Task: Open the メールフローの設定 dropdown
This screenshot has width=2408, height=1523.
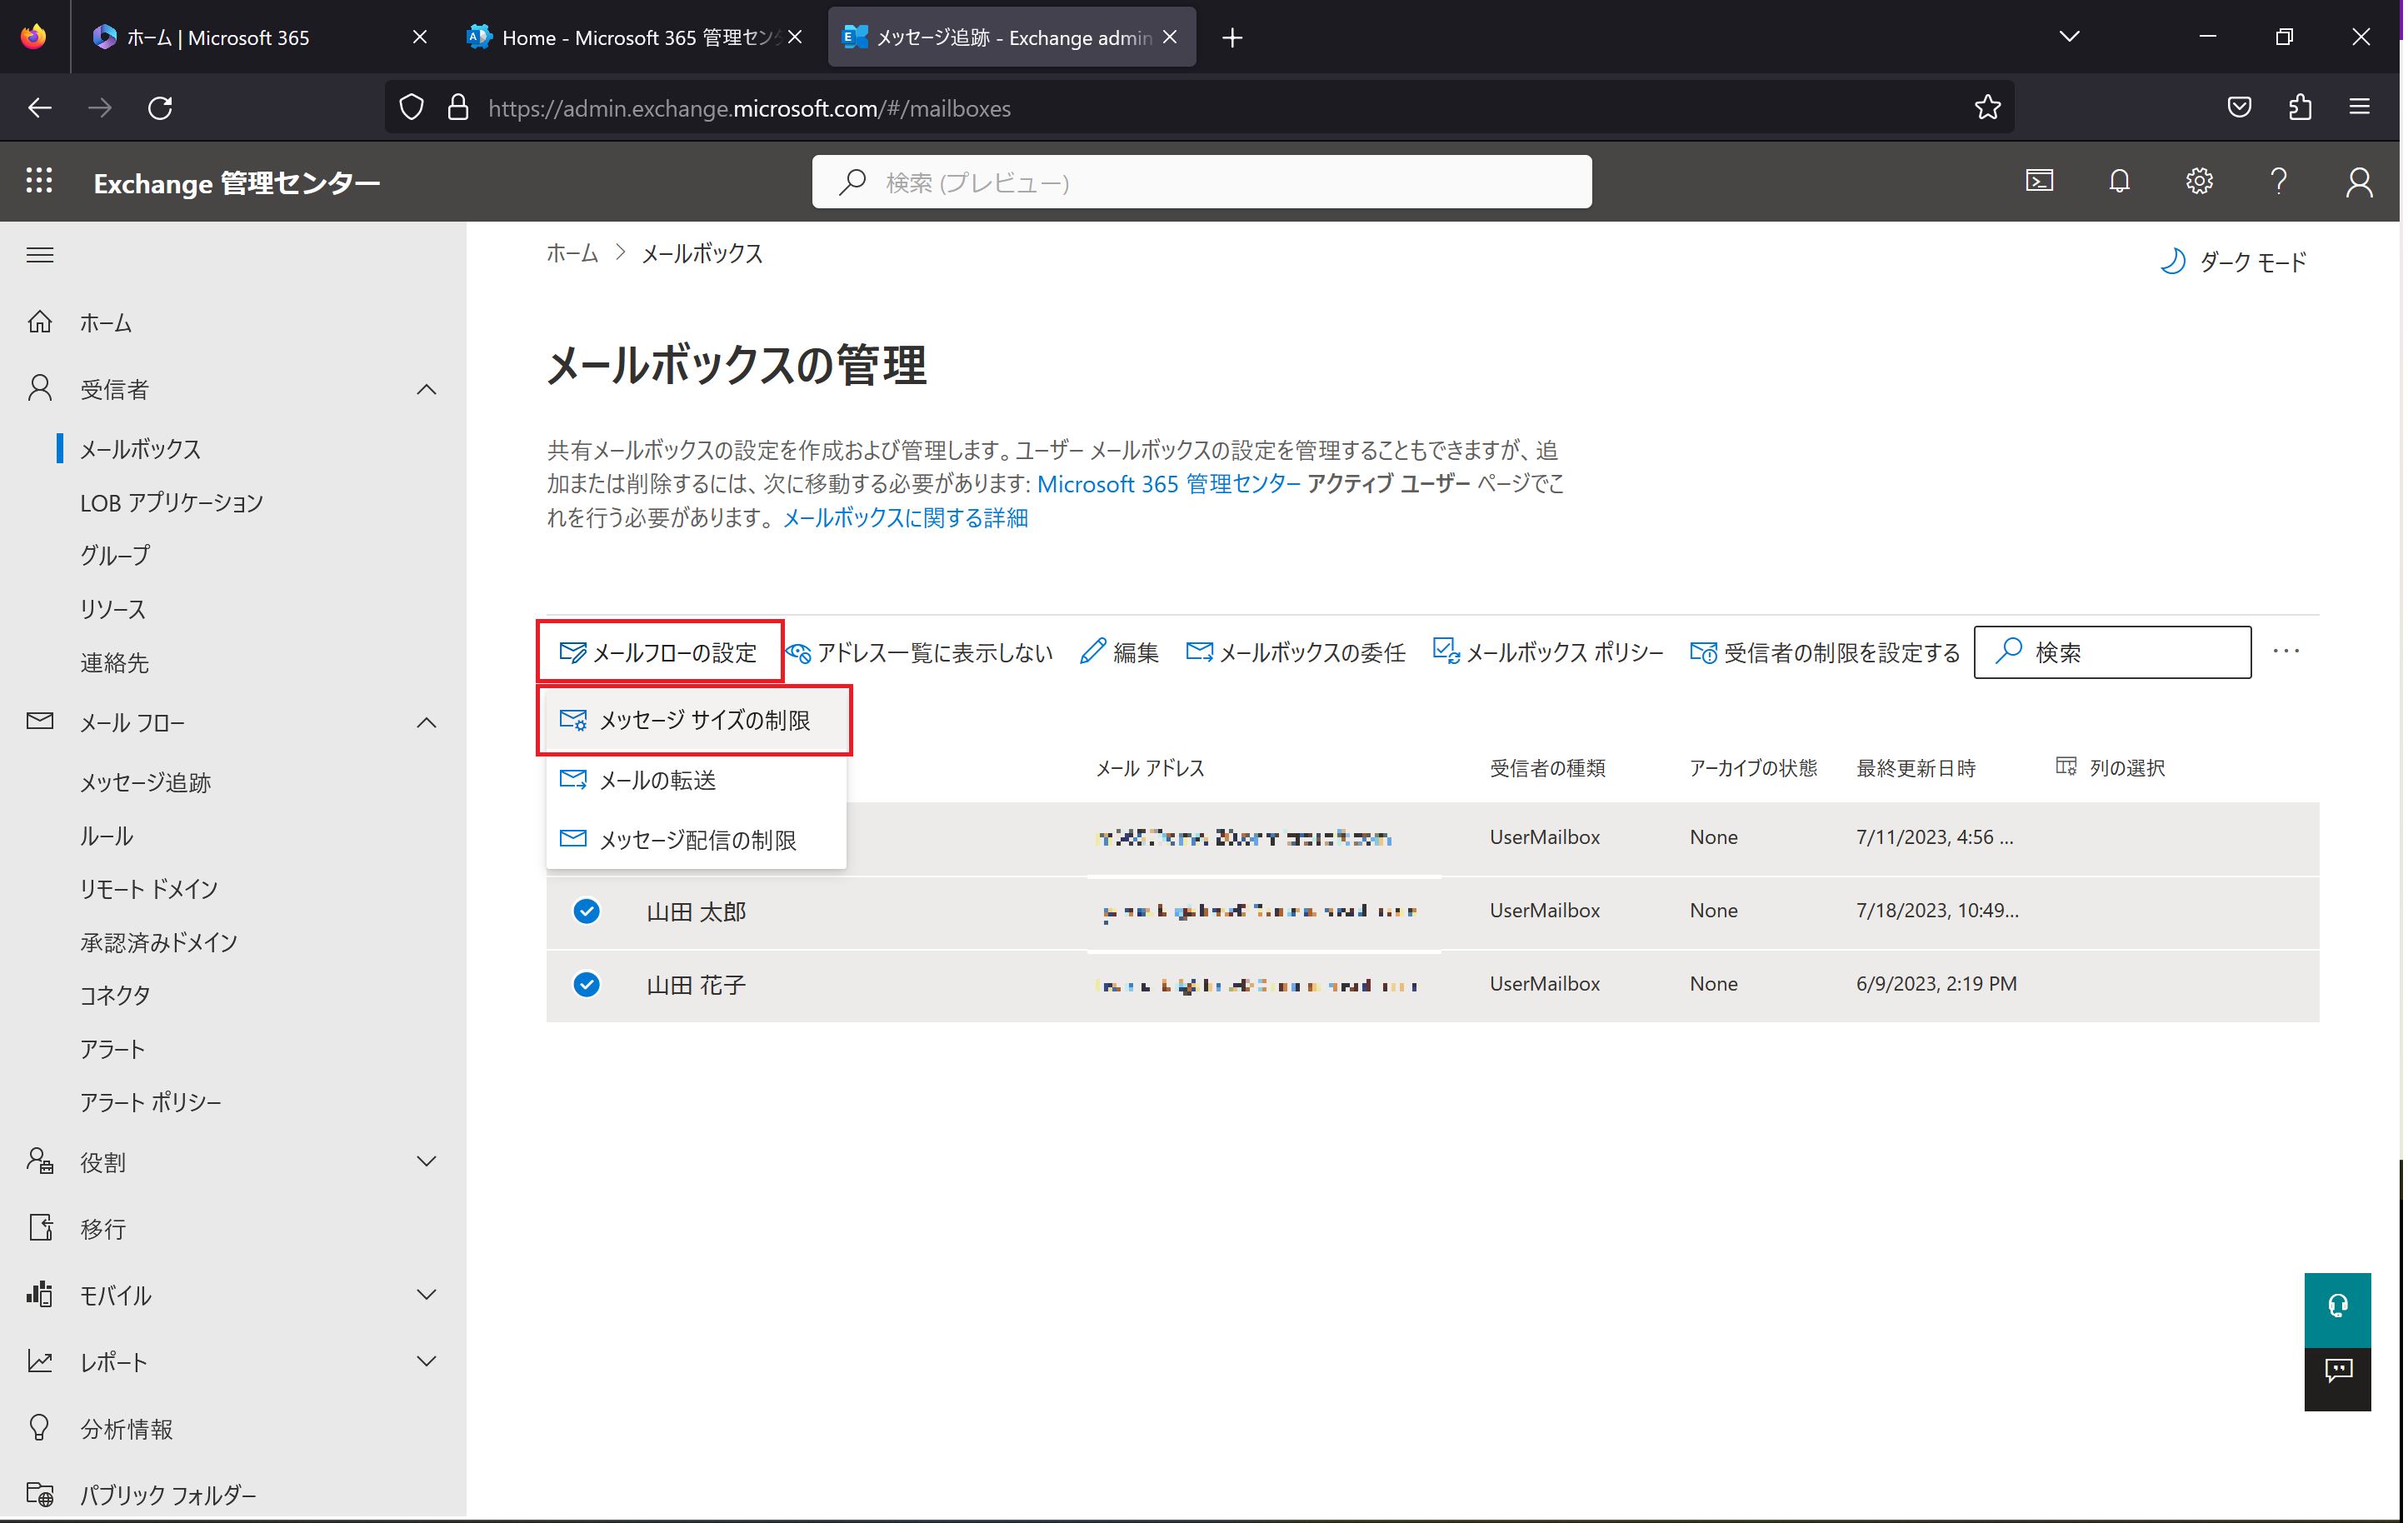Action: tap(659, 652)
